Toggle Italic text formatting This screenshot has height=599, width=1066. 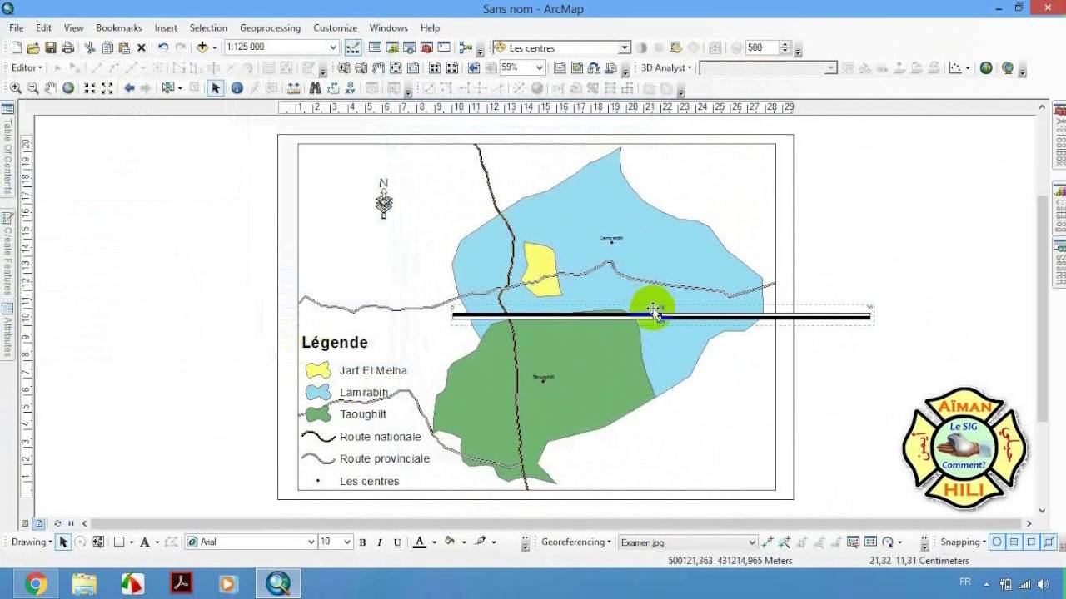(x=380, y=542)
